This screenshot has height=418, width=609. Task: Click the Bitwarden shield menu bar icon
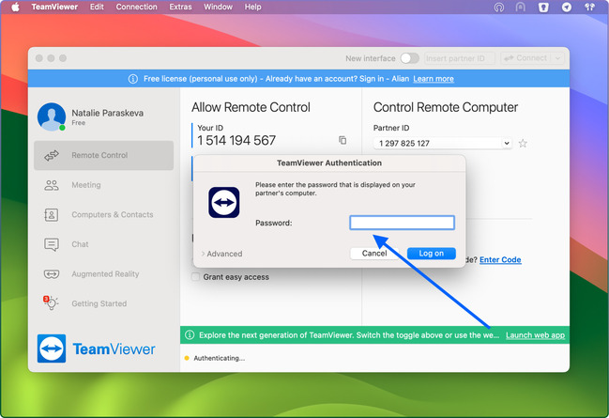pos(543,7)
